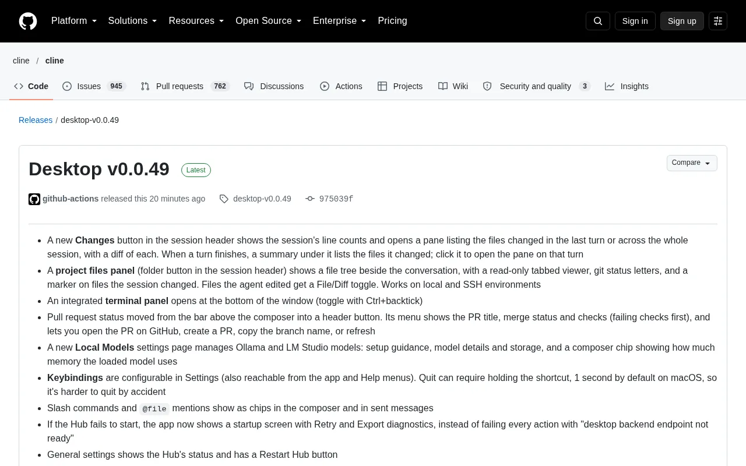746x466 pixels.
Task: Click the Desktop v0.0.49 release title
Action: click(x=99, y=169)
